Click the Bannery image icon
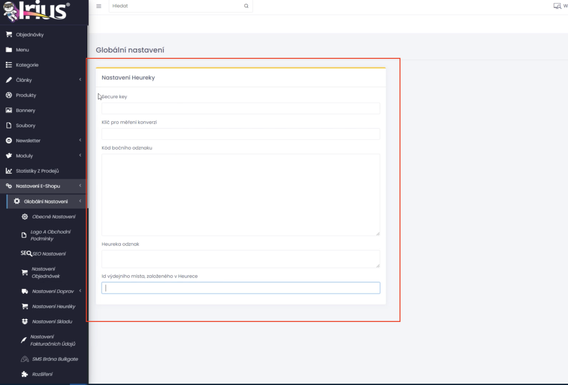Viewport: 568px width, 385px height. 9,110
